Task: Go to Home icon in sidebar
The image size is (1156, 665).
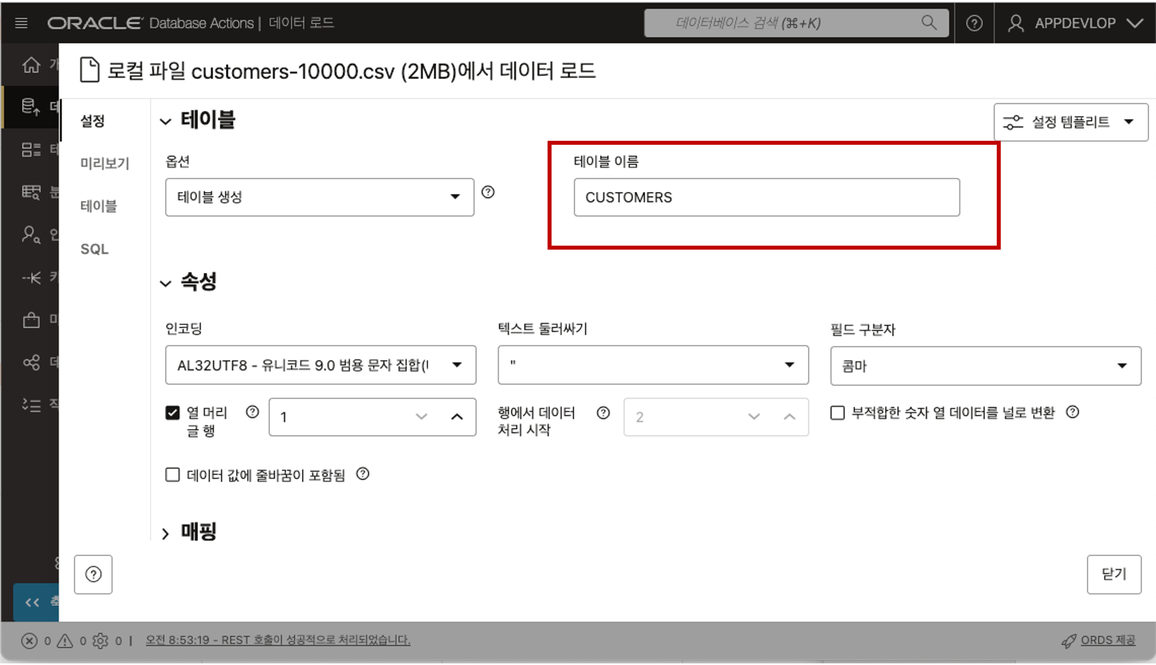Action: [x=31, y=65]
